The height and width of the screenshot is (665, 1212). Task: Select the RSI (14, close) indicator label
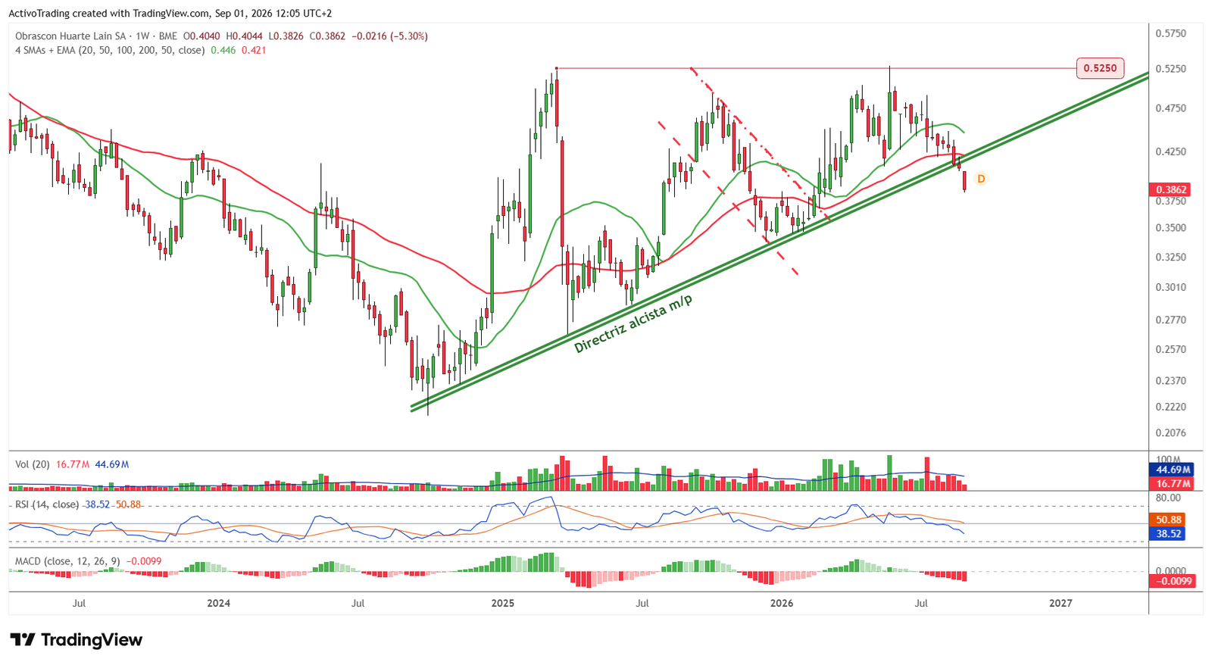coord(47,504)
